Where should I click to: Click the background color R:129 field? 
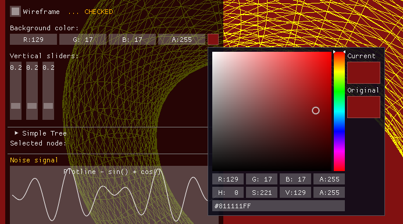[33, 40]
